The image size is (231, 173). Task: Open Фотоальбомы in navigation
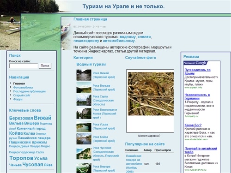click(x=23, y=88)
